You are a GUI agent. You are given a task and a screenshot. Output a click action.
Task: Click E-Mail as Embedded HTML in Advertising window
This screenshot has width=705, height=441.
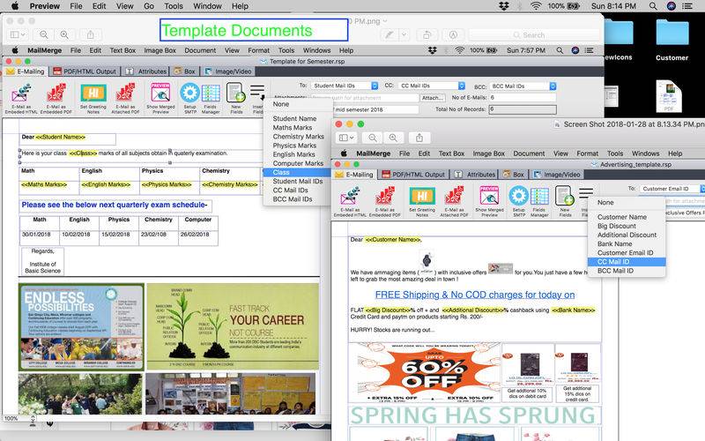click(x=350, y=202)
